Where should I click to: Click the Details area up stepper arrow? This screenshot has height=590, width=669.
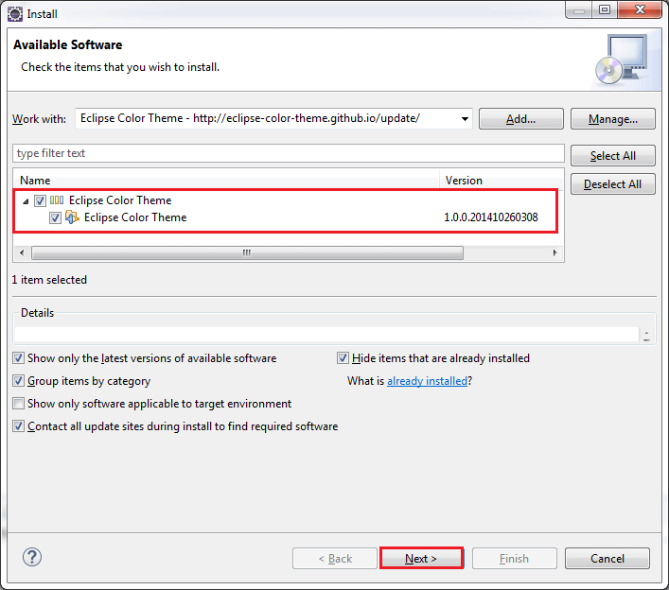647,332
